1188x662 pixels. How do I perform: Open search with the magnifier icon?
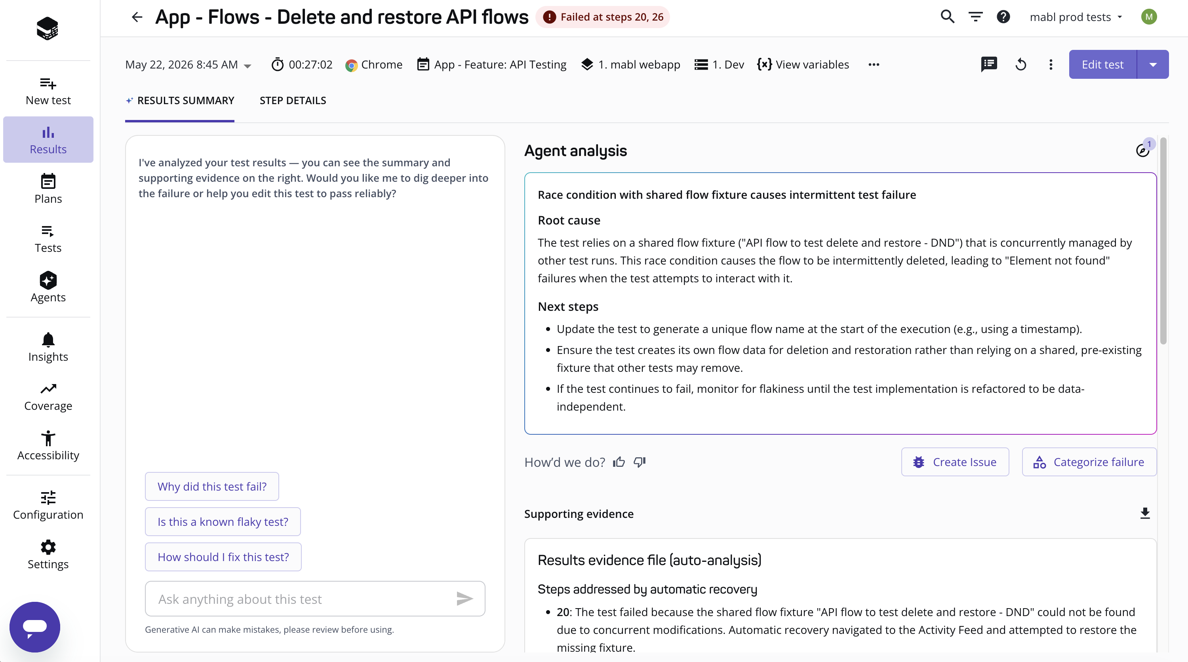[x=947, y=17]
